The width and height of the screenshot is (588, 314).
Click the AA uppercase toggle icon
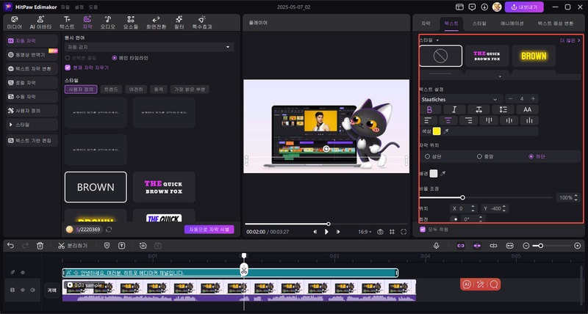527,109
